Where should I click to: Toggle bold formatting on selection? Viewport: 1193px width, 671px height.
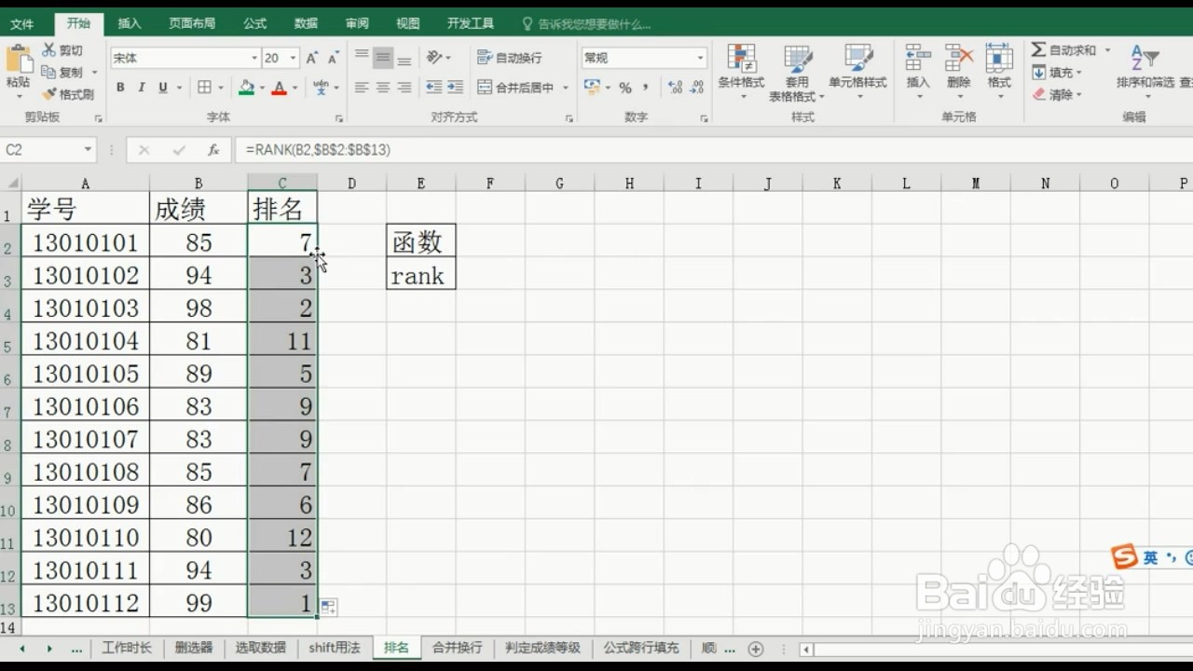click(x=120, y=87)
